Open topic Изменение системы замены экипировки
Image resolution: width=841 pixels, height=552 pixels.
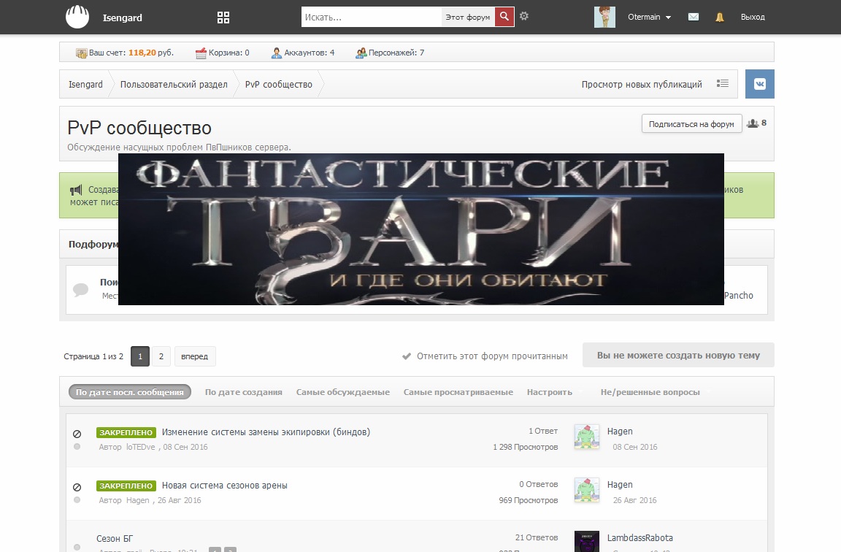(x=266, y=432)
